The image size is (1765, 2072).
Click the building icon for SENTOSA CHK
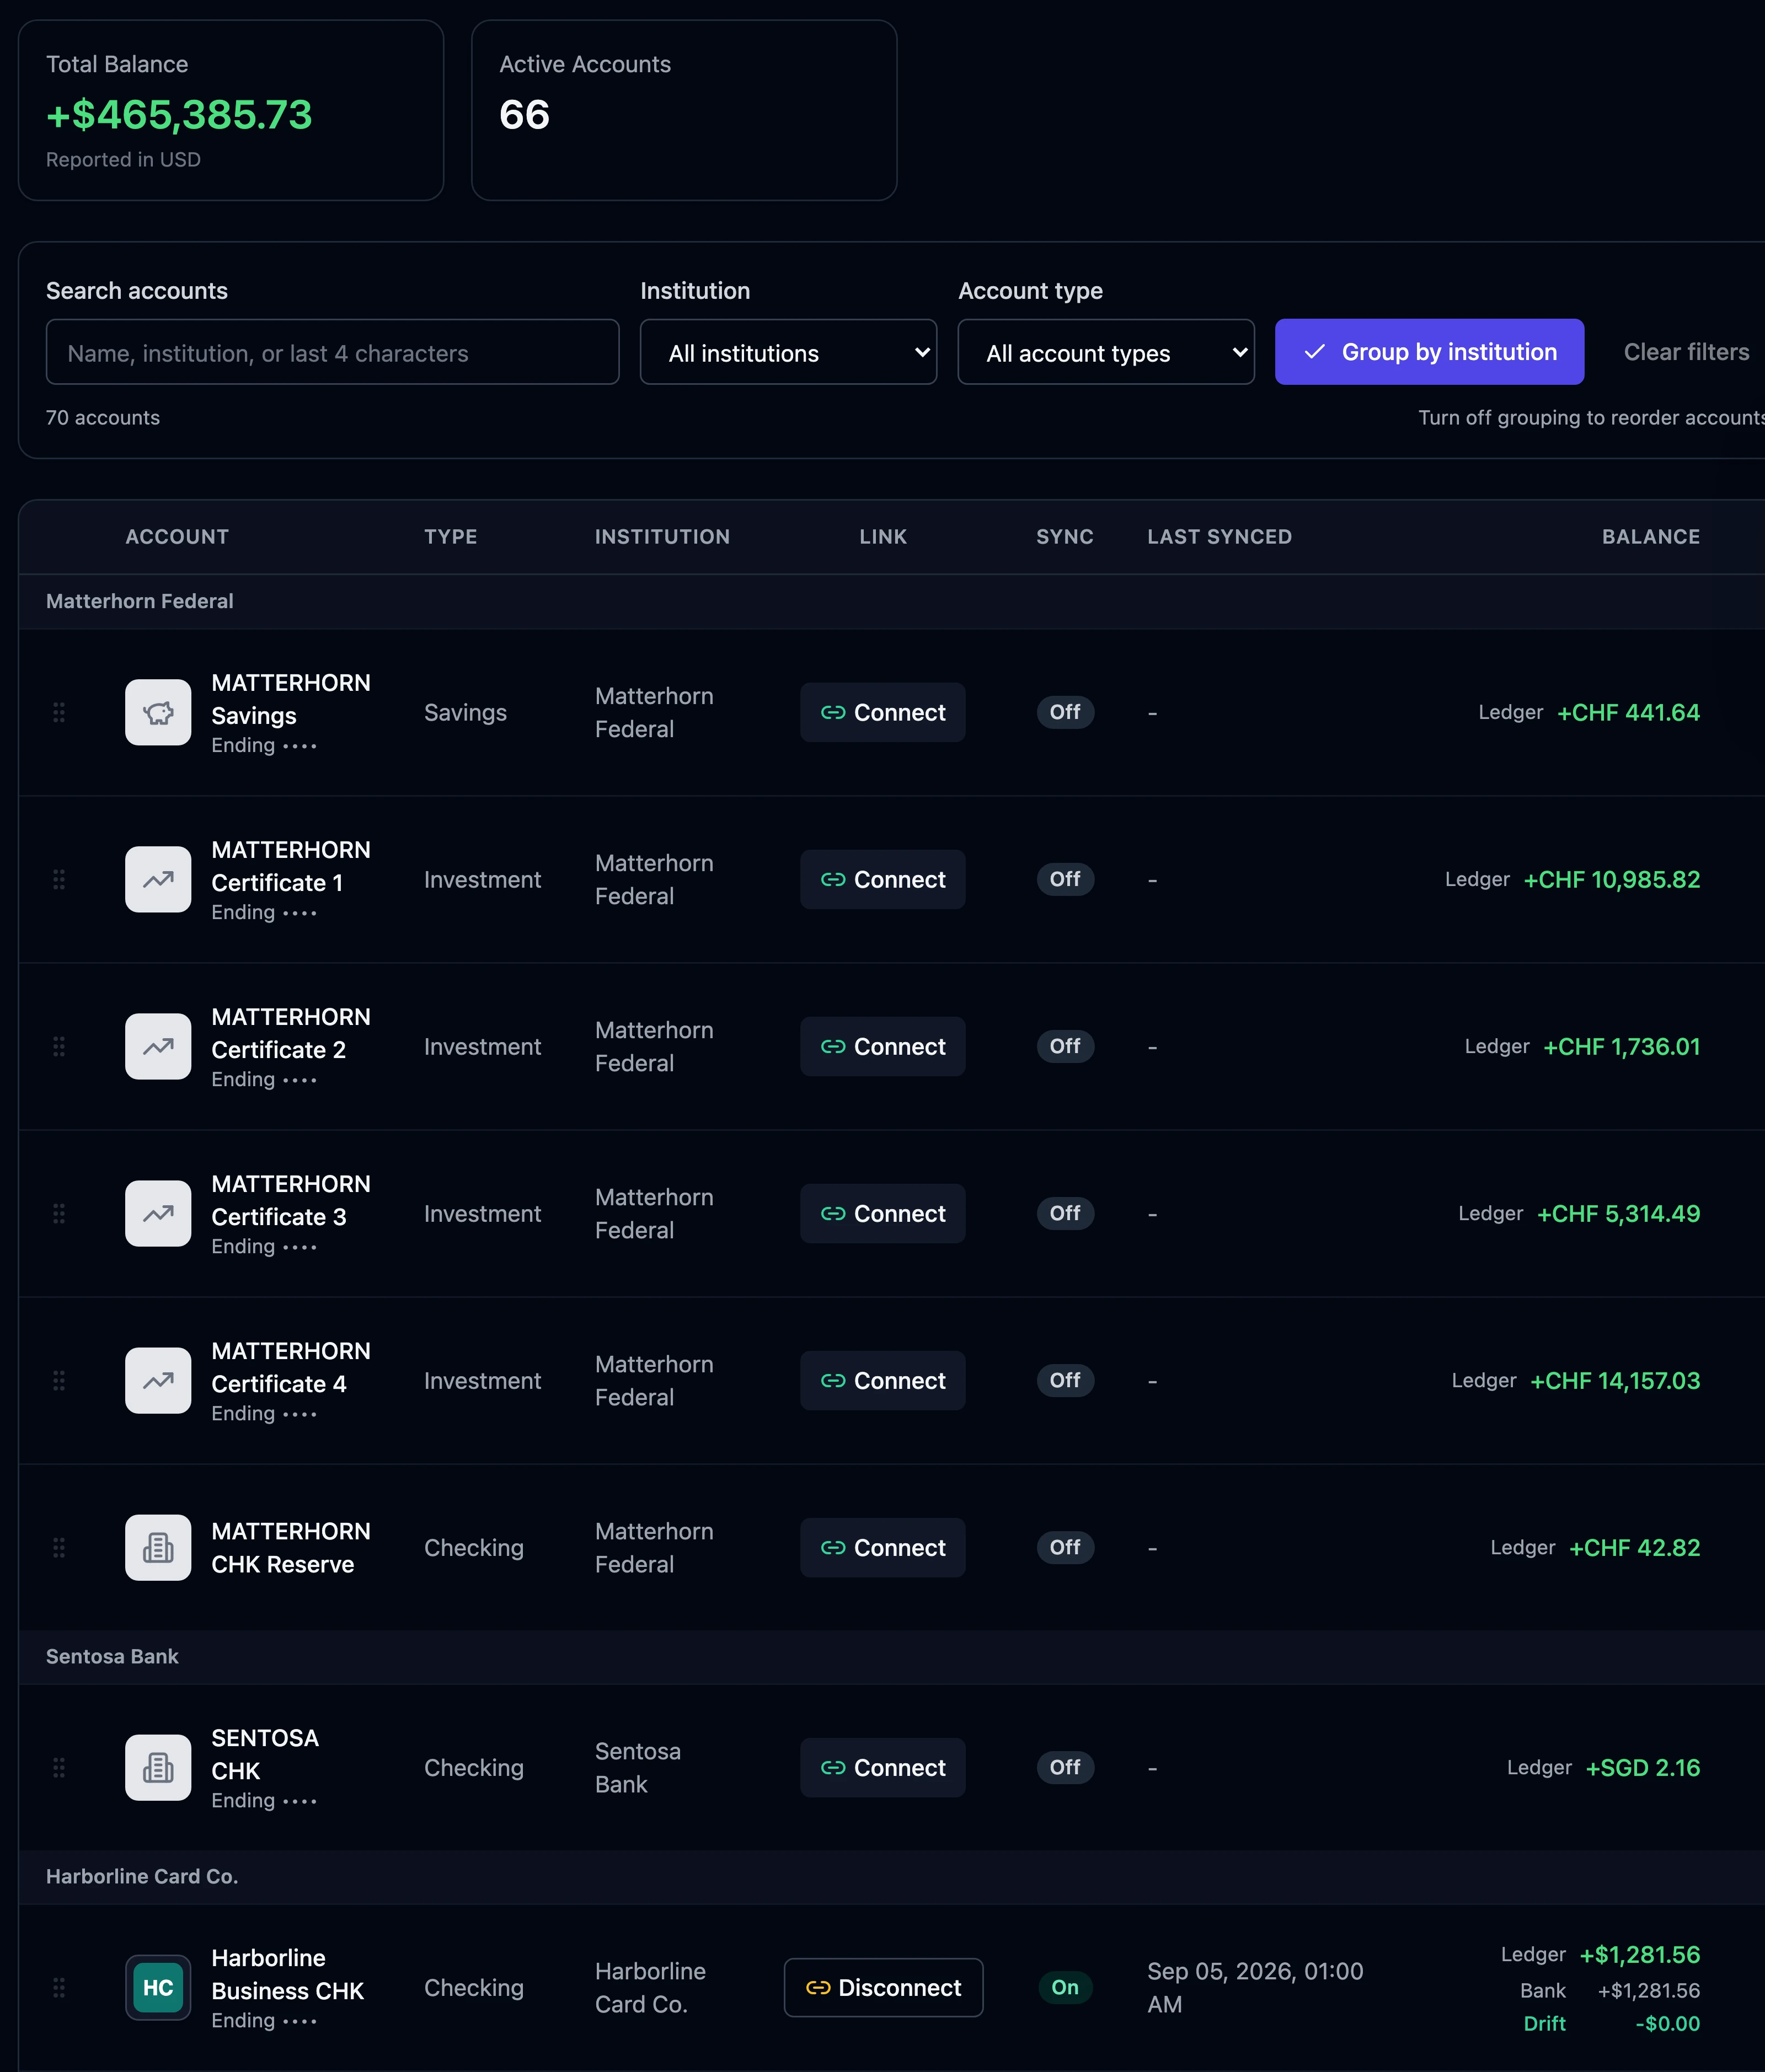point(158,1767)
